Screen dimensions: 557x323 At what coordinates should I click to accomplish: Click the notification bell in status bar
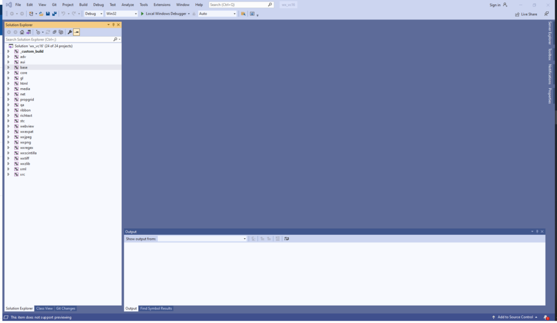tap(546, 318)
